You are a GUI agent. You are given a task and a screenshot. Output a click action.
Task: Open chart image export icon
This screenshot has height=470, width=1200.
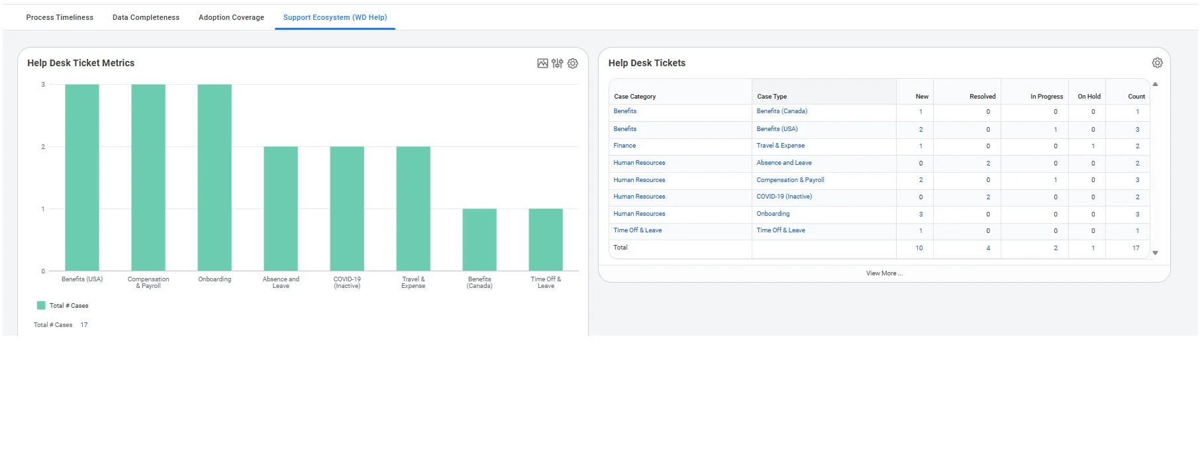tap(542, 64)
